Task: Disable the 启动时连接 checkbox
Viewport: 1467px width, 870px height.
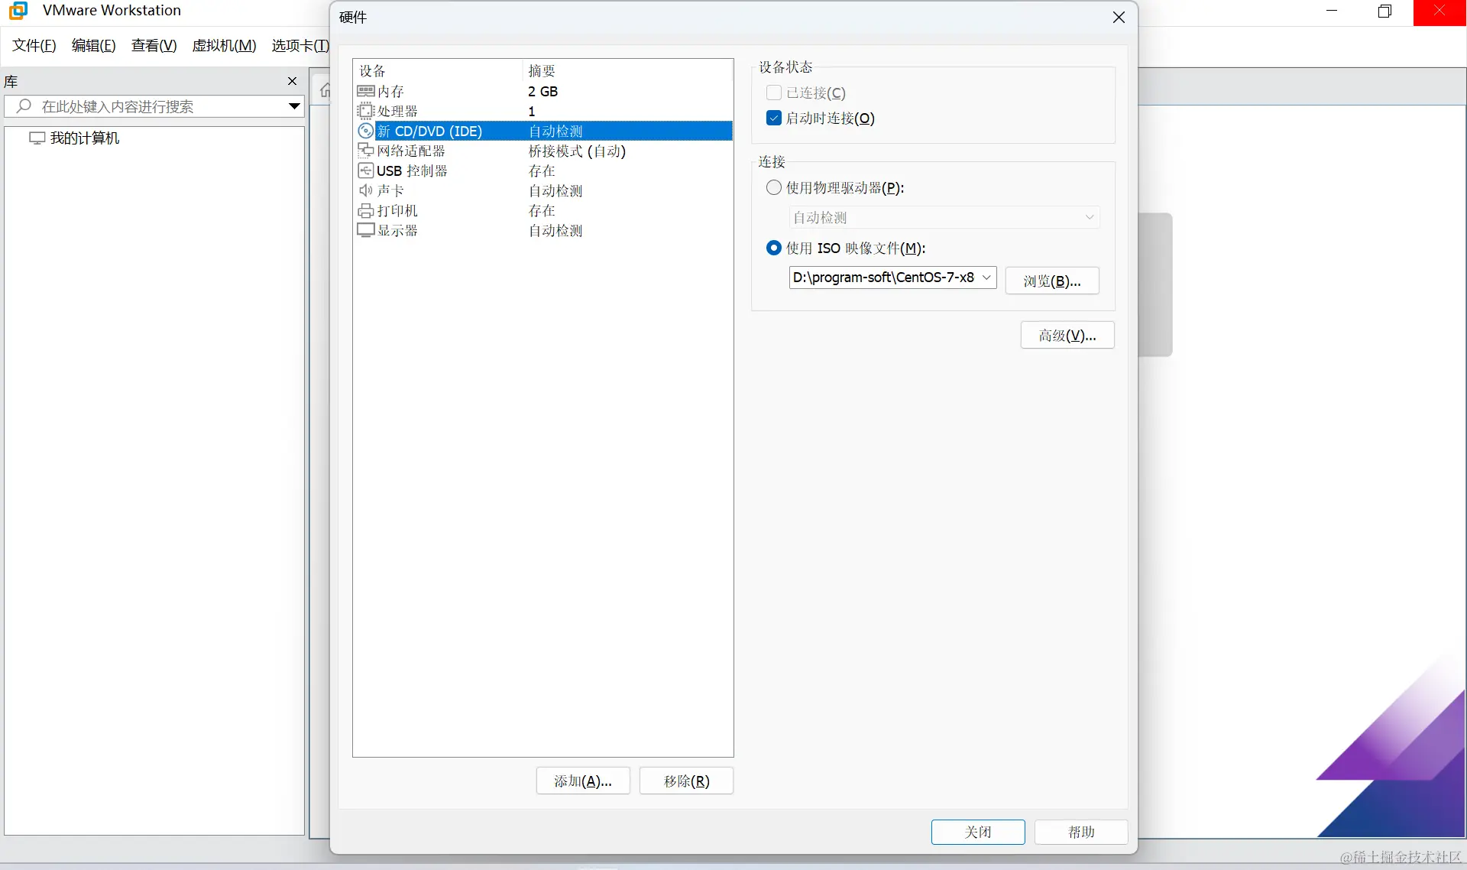Action: (x=773, y=118)
